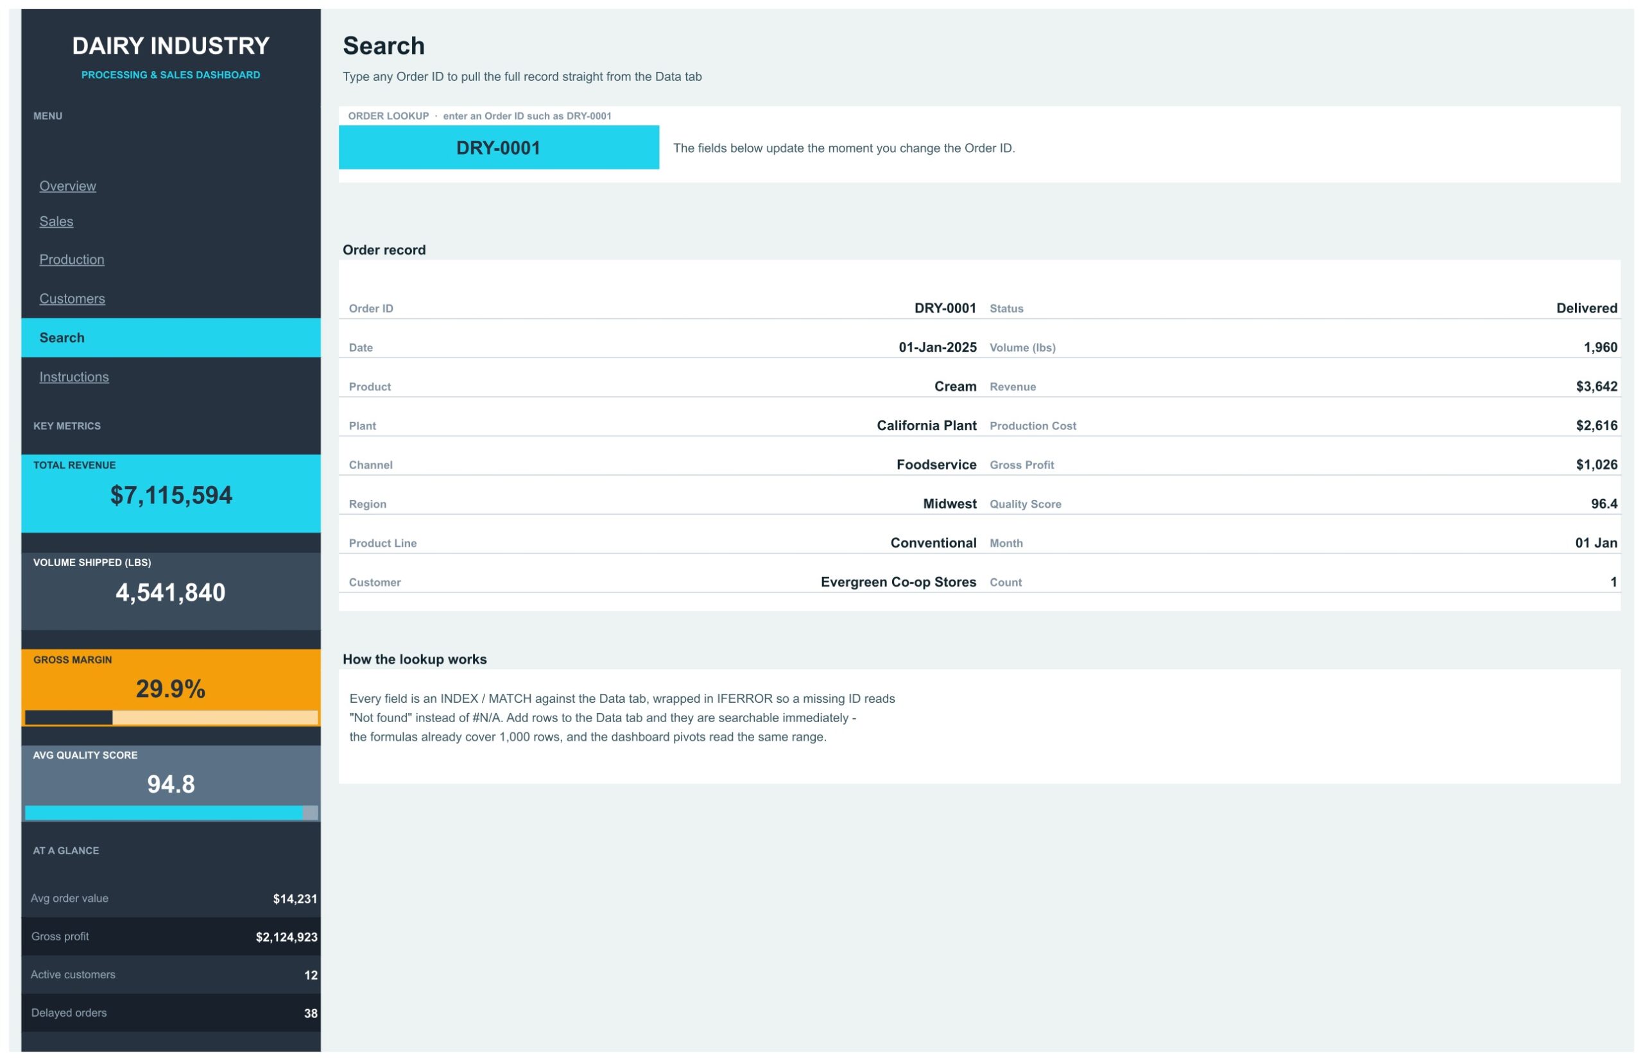Select the 94.8 quality score value
The image size is (1643, 1061).
171,785
